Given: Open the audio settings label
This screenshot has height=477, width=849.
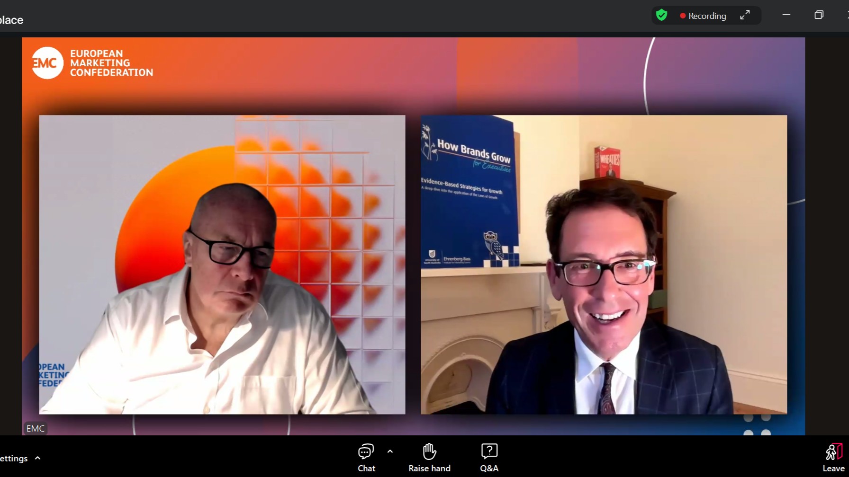Looking at the screenshot, I should tap(14, 459).
